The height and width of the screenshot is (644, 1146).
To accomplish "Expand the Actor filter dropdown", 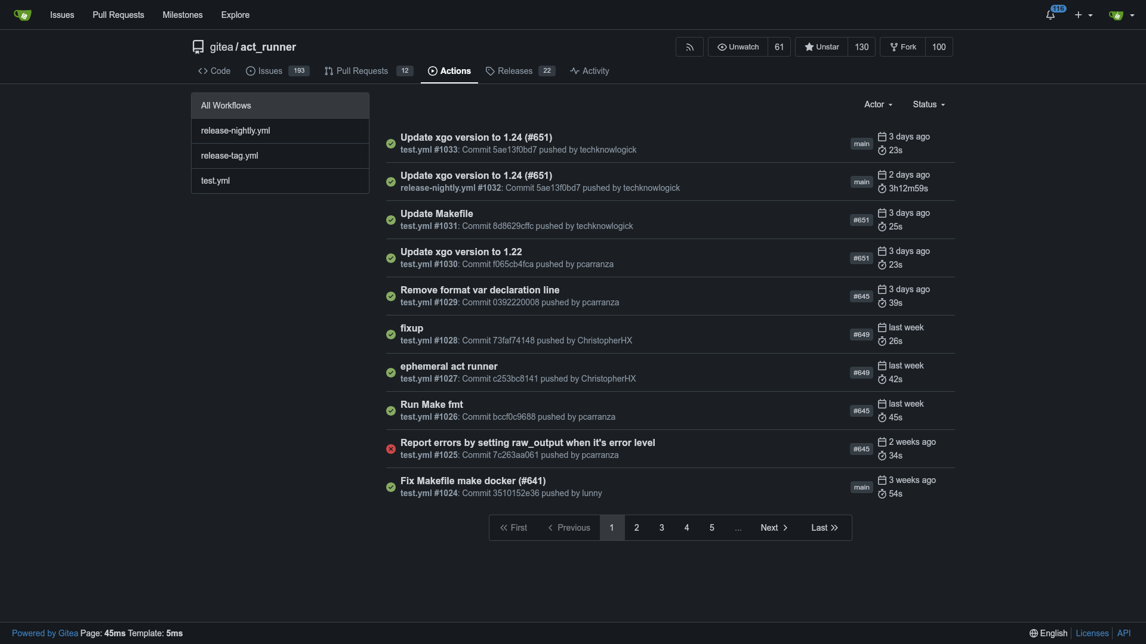I will [x=878, y=104].
